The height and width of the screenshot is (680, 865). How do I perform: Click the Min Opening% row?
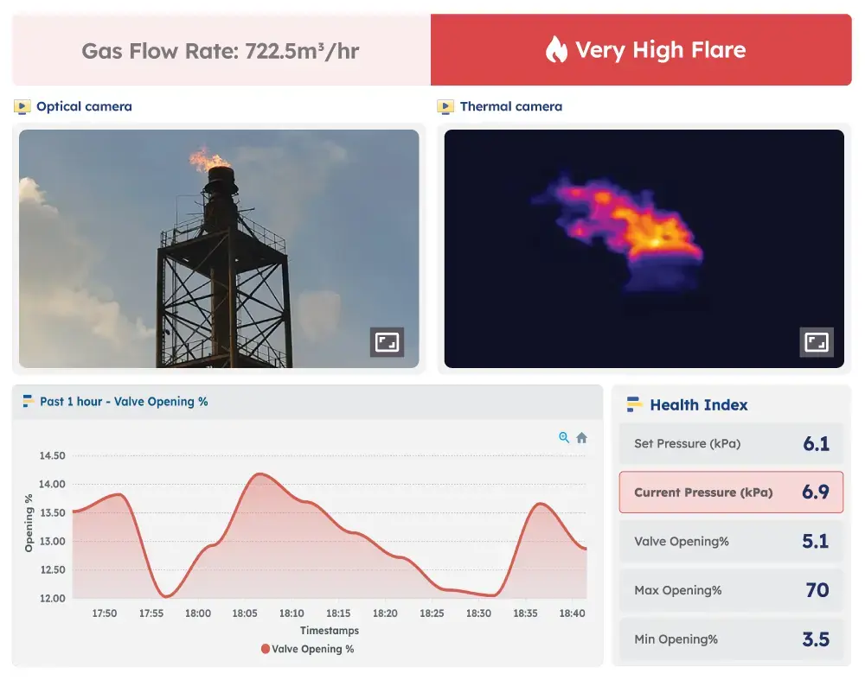731,639
